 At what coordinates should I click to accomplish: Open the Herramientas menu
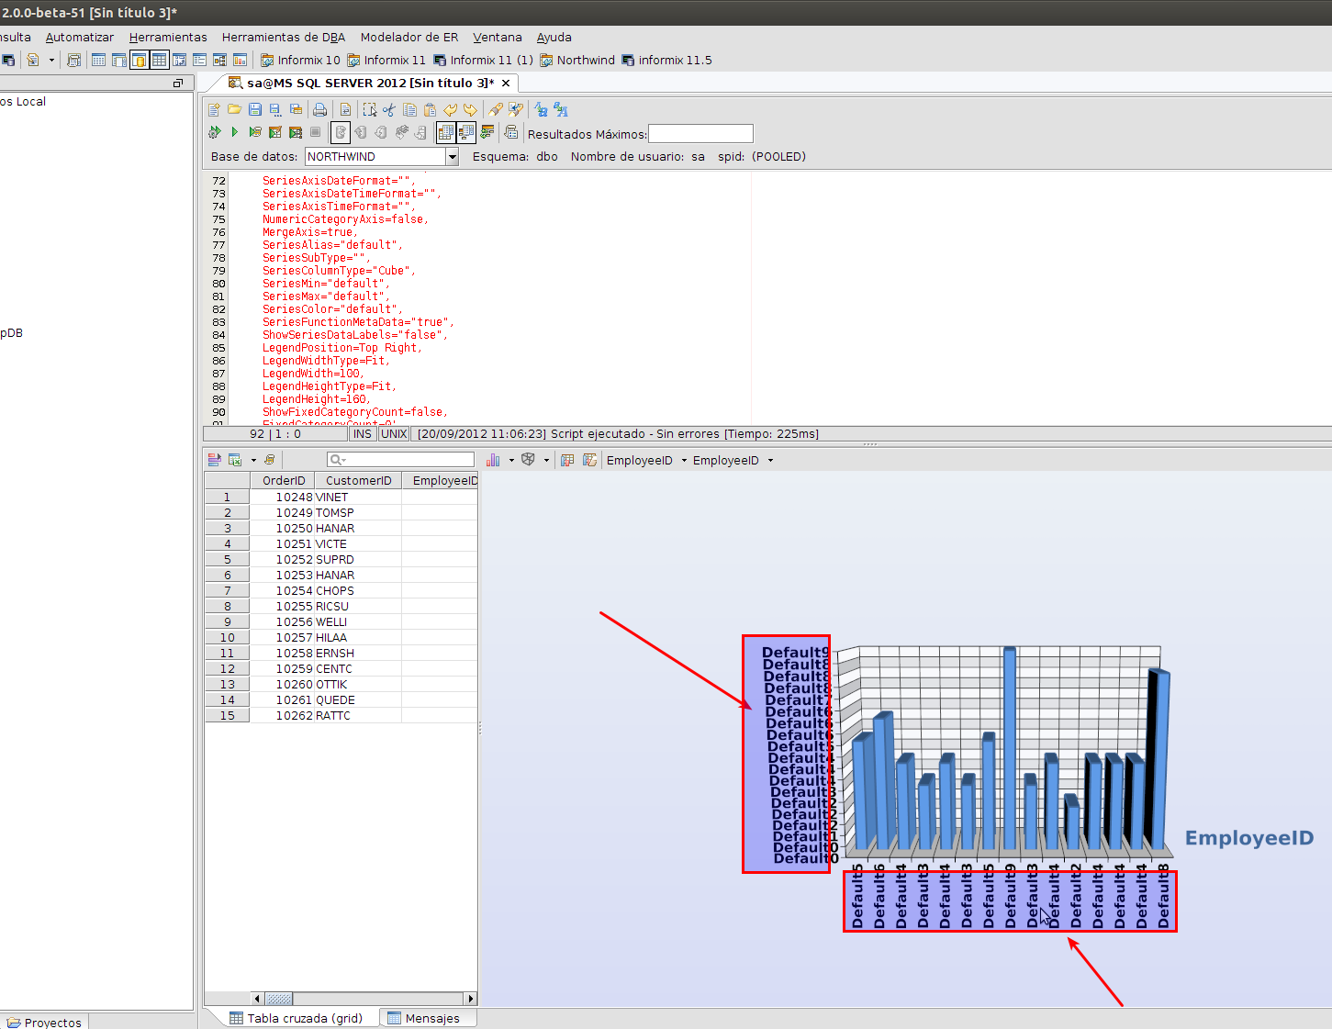click(168, 38)
